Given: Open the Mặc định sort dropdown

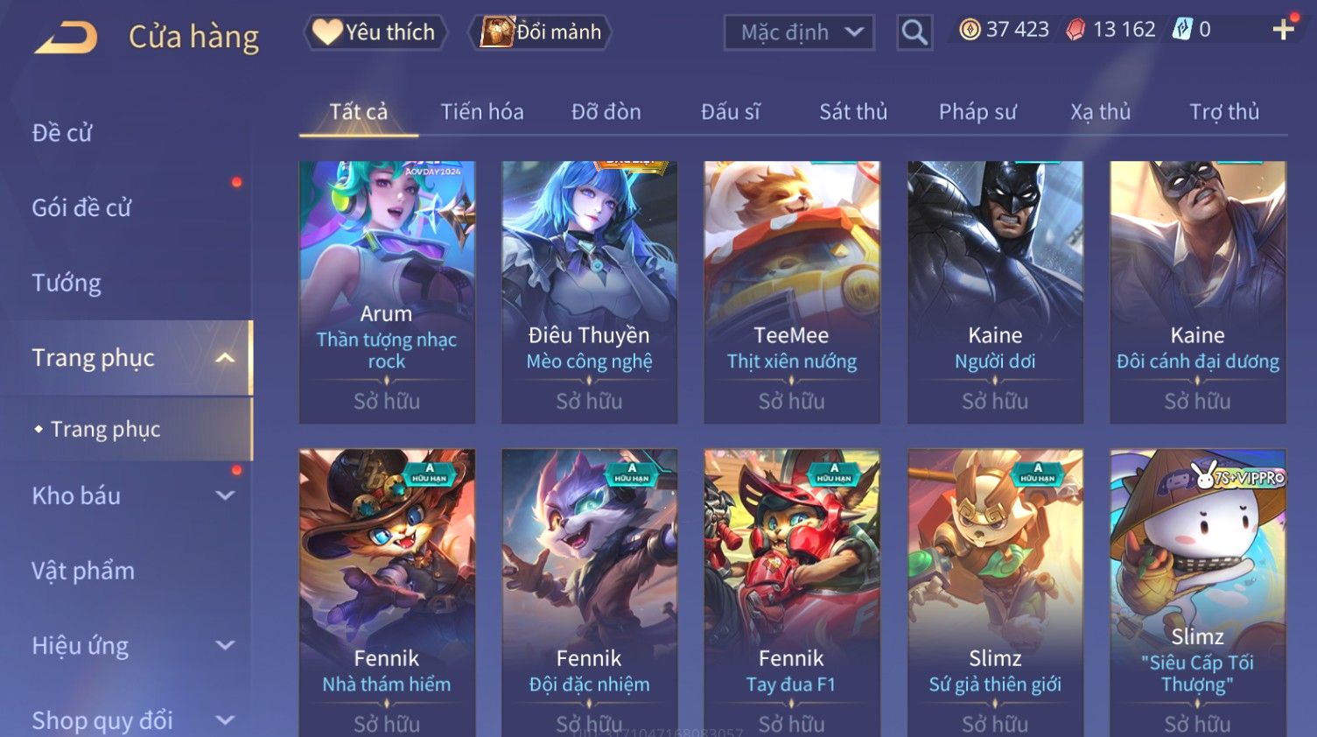Looking at the screenshot, I should pos(799,32).
